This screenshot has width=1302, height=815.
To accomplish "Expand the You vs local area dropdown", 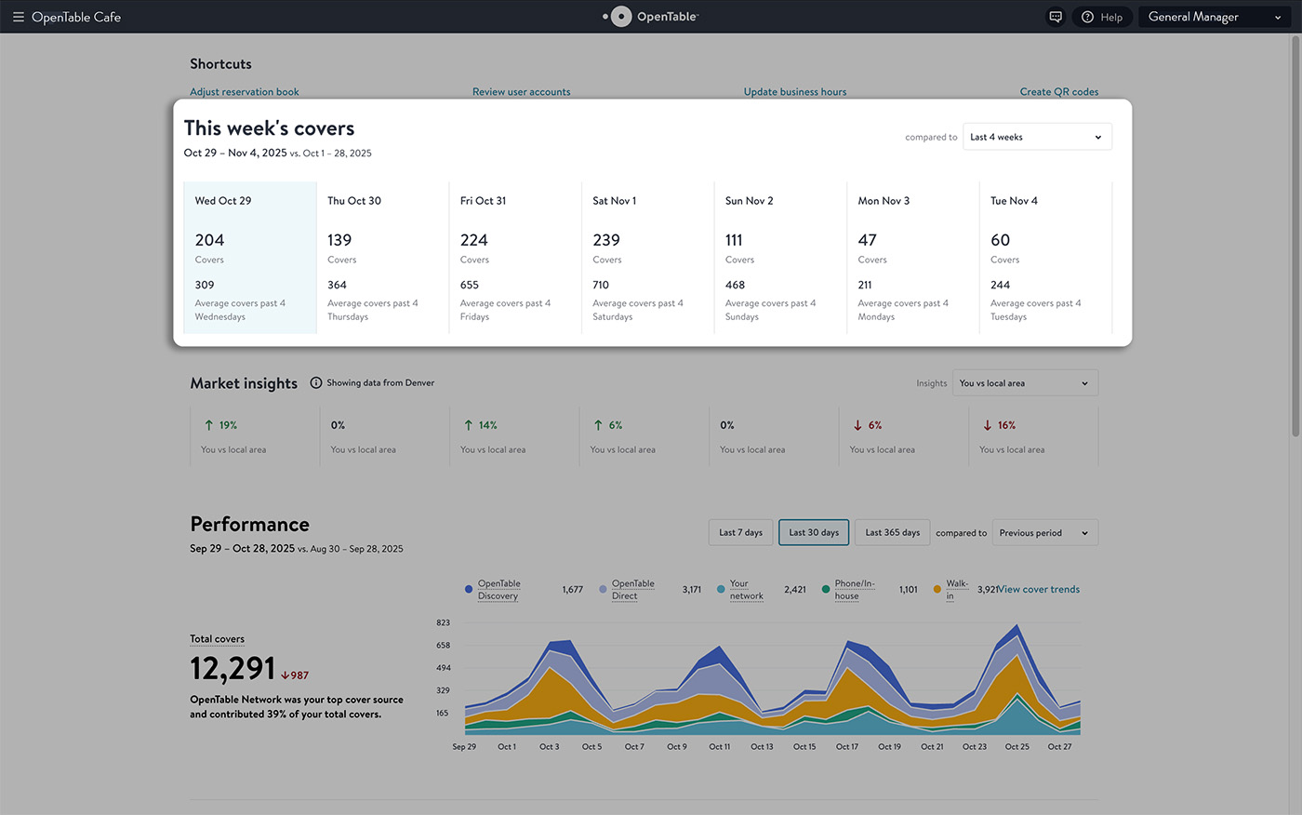I will [1025, 383].
